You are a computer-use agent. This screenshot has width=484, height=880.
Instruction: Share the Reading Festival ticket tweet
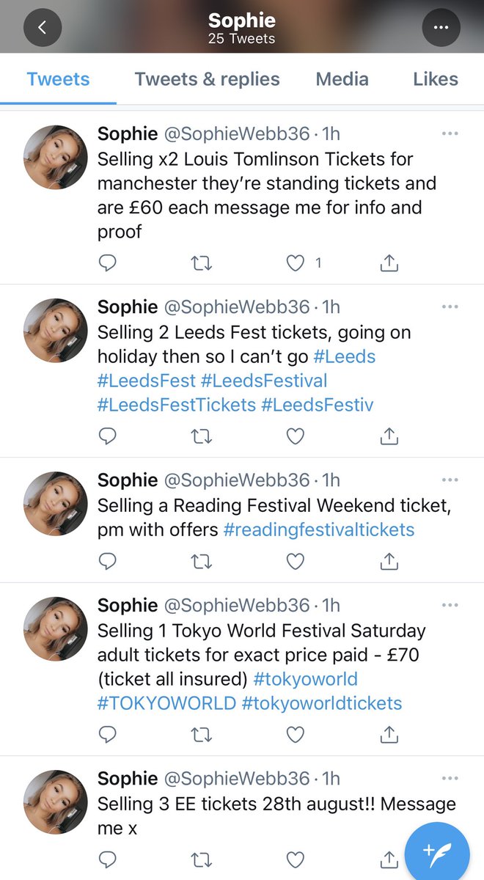coord(389,562)
